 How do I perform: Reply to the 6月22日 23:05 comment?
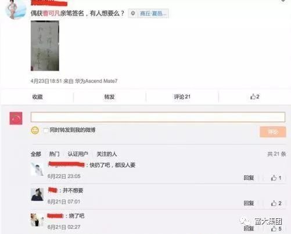coord(249,178)
